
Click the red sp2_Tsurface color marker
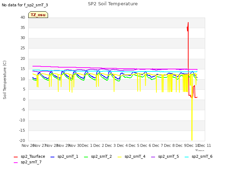click(16, 157)
